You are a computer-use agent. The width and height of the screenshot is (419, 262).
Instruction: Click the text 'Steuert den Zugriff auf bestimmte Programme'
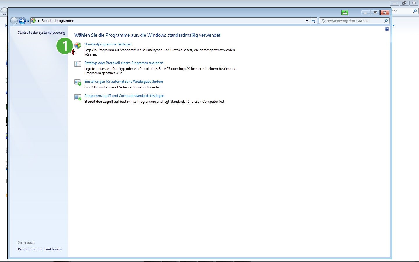155,102
